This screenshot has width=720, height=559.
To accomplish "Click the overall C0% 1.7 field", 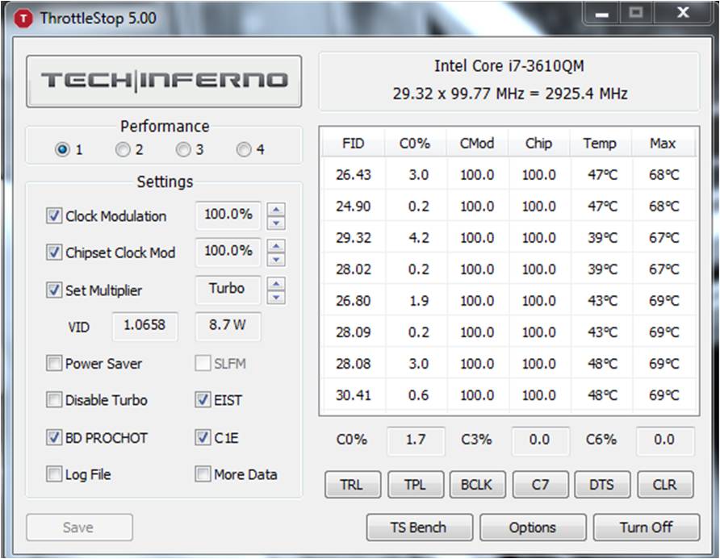I will 416,440.
